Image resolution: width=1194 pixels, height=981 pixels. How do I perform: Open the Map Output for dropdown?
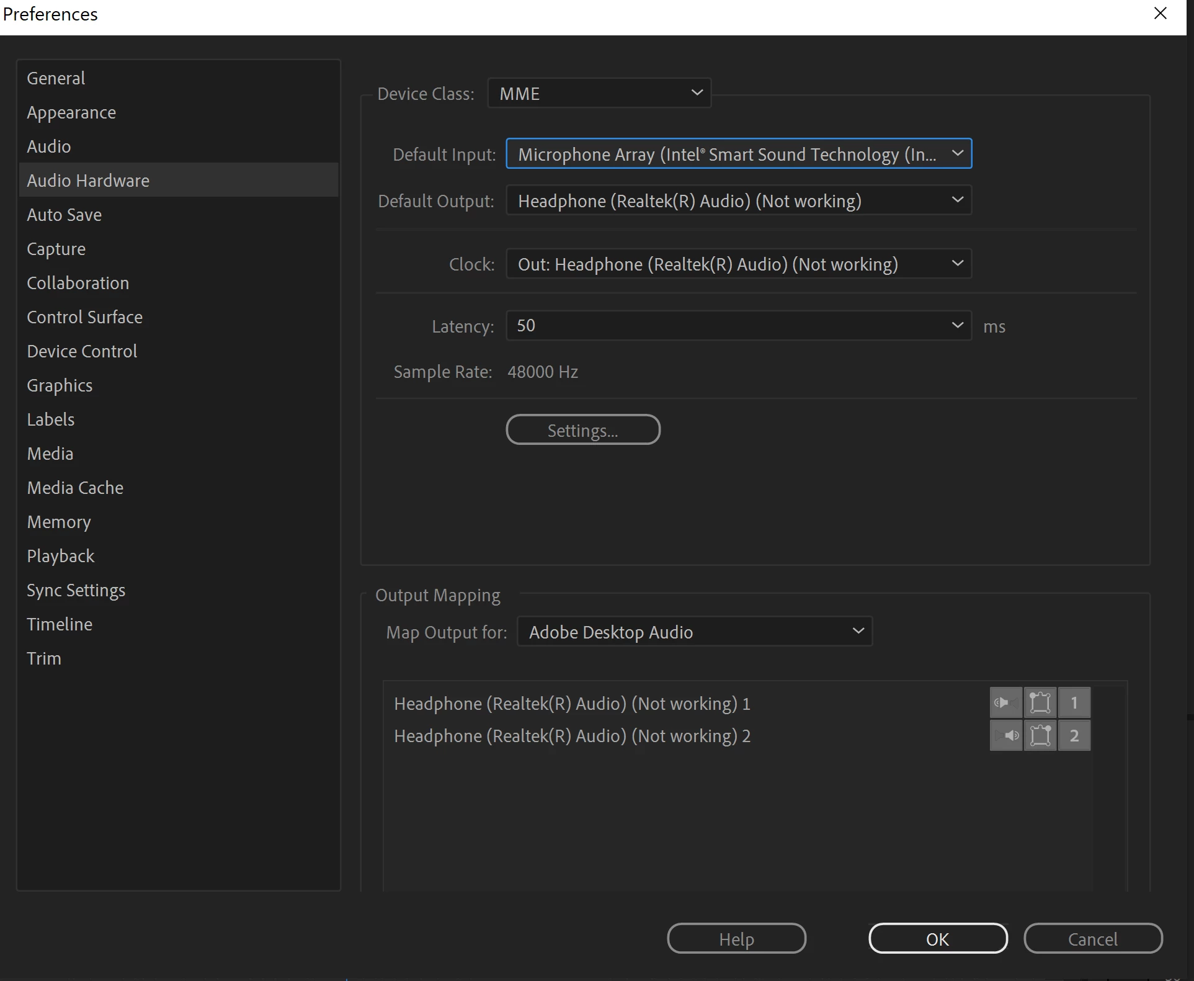point(695,632)
